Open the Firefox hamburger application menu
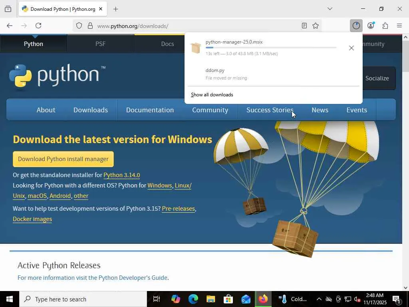This screenshot has height=307, width=409. [x=399, y=26]
